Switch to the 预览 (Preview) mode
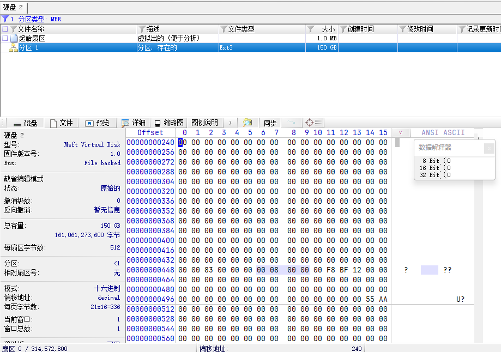501x352 pixels. coord(98,123)
